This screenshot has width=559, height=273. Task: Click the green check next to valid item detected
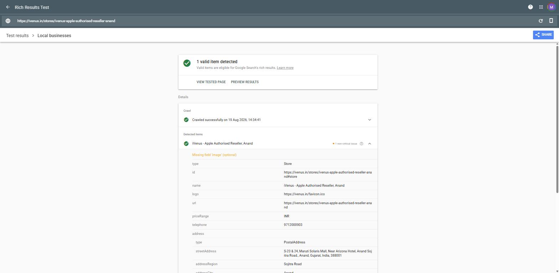187,63
